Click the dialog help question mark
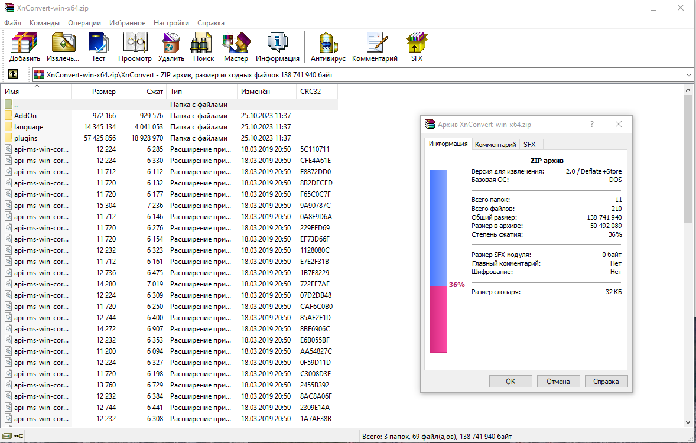 click(591, 124)
